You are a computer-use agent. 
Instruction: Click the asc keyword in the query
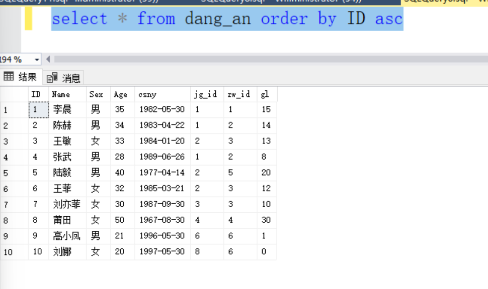pos(389,19)
